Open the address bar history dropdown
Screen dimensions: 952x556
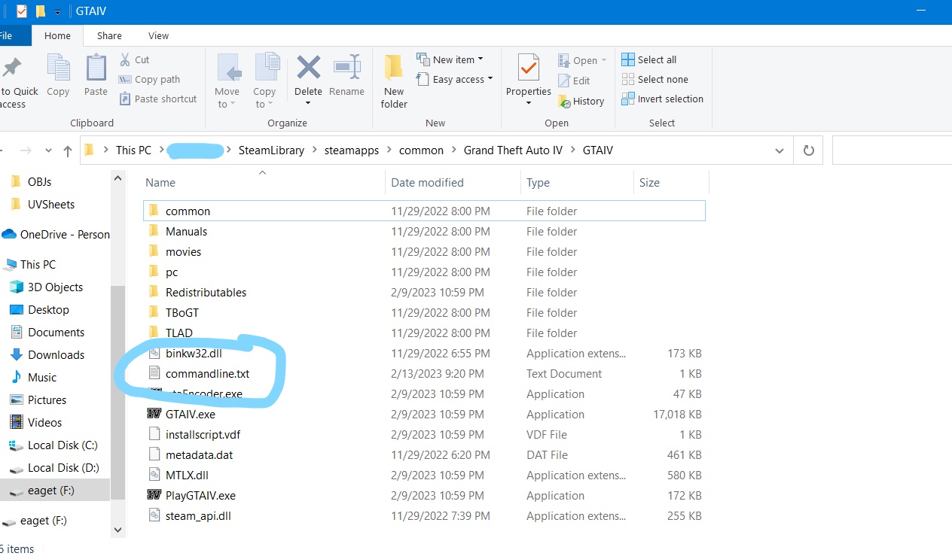pos(780,150)
